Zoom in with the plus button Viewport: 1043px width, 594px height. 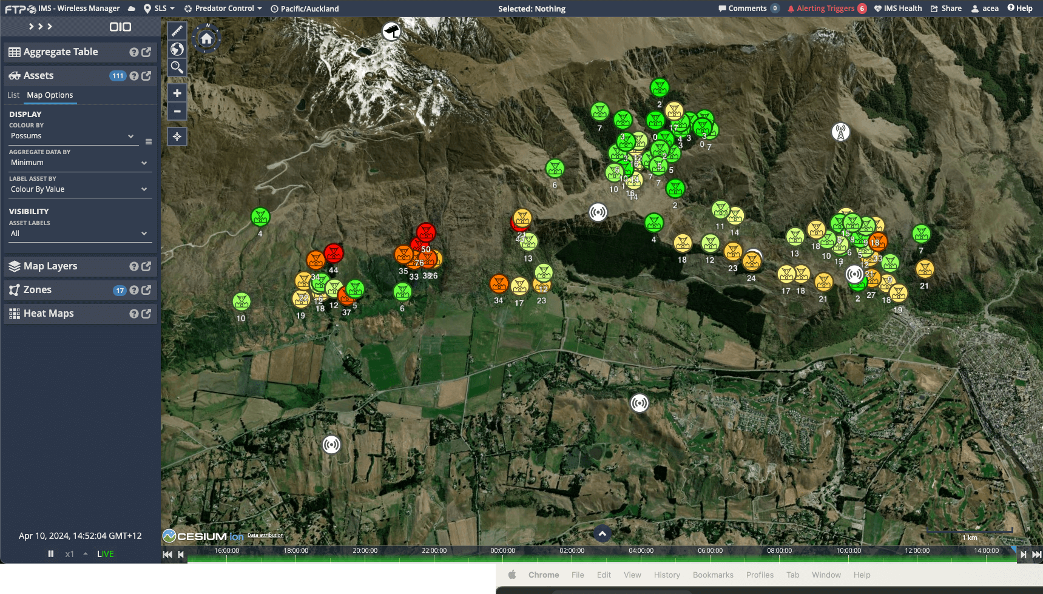coord(177,93)
